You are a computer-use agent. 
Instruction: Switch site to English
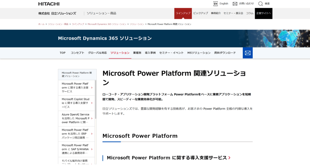pyautogui.click(x=224, y=4)
